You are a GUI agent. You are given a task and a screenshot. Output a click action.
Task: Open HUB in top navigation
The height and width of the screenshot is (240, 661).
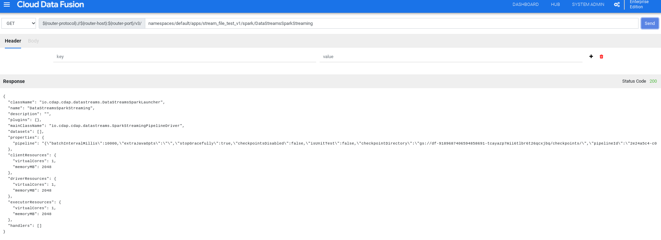[555, 4]
